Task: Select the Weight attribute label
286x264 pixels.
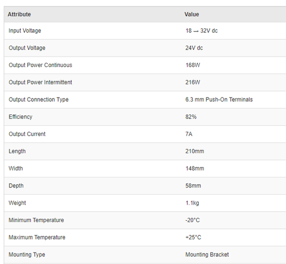Action: (x=17, y=203)
